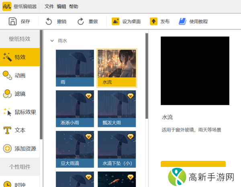Click the left sidebar vertical scrollbar
Screen dimensions: 241x187
(41, 85)
